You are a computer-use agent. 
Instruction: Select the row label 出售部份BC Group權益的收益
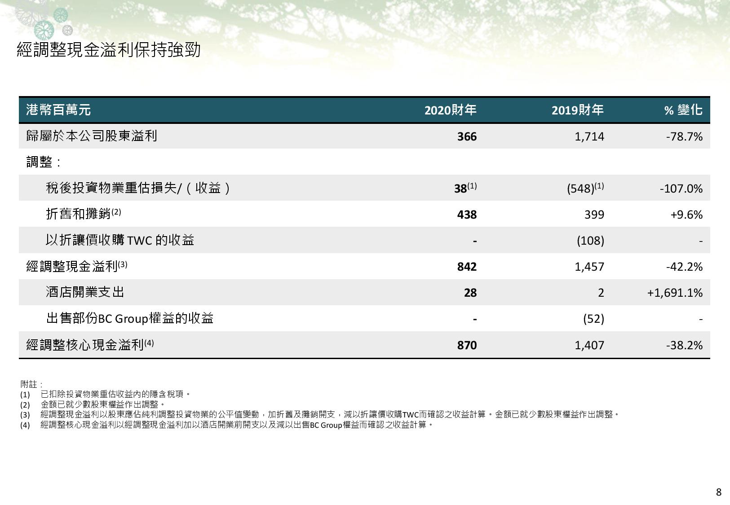click(130, 318)
